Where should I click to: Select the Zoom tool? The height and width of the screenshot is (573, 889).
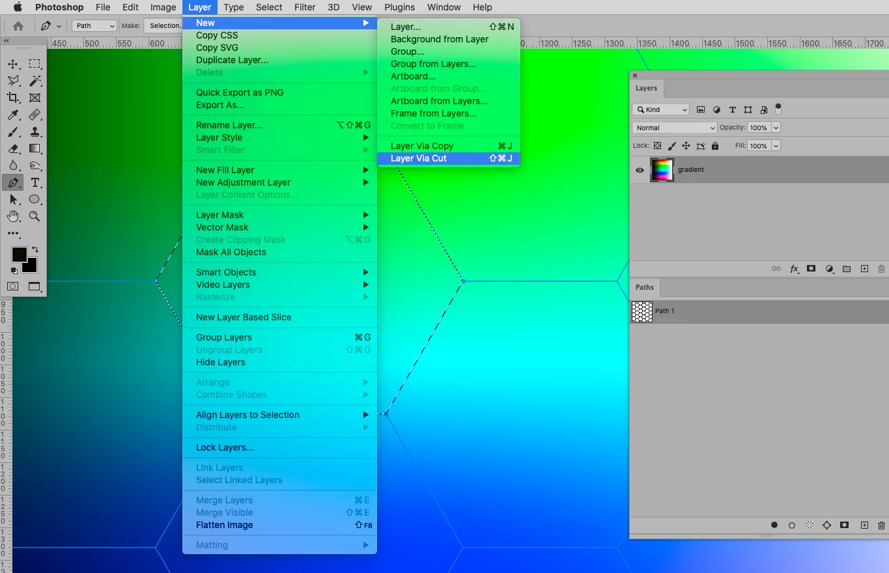[x=35, y=216]
